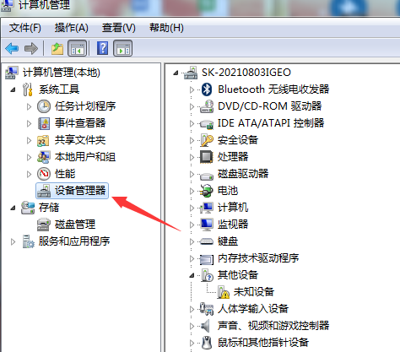
Task: Select the computer name SK-20210803IGEO root node
Action: [x=246, y=73]
